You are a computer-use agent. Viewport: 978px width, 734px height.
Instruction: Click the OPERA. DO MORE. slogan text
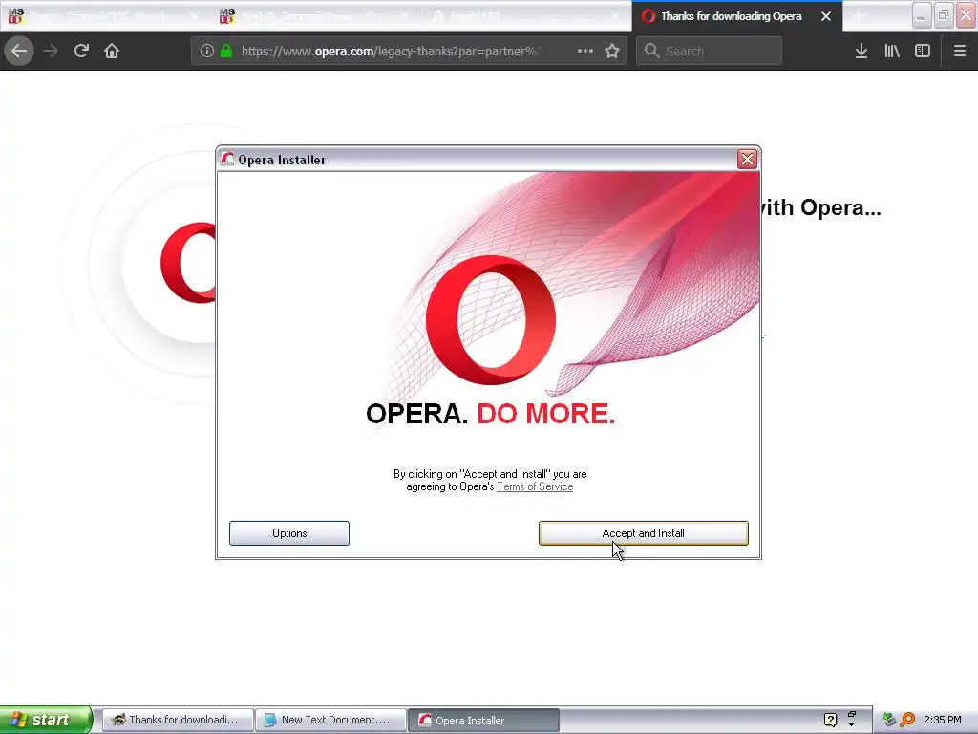[x=490, y=413]
